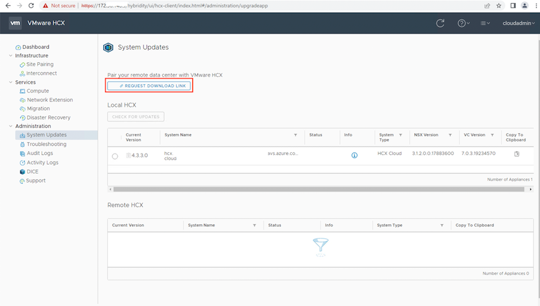Select System Updates in sidebar
540x306 pixels.
(x=57, y=135)
